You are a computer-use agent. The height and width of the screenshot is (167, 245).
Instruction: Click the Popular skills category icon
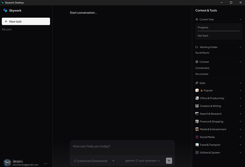pyautogui.click(x=197, y=91)
